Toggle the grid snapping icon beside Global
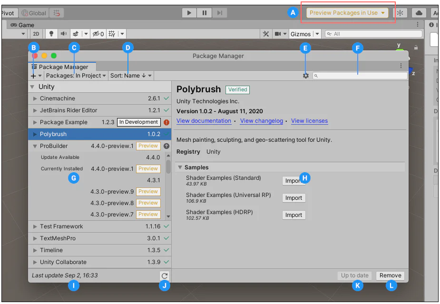 click(57, 13)
